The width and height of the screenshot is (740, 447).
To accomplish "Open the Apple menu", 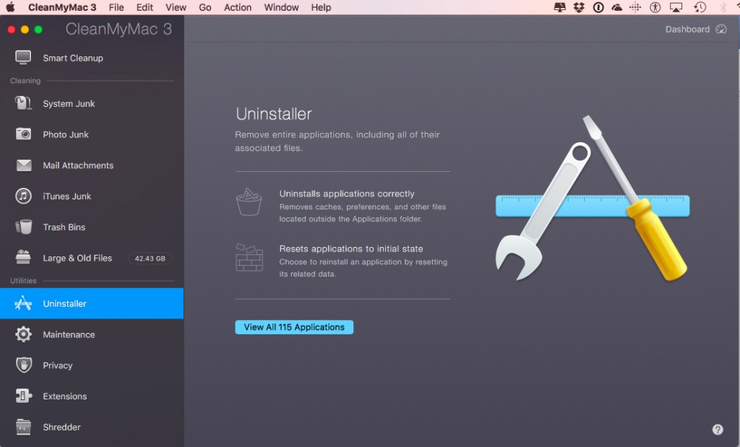I will coord(10,7).
